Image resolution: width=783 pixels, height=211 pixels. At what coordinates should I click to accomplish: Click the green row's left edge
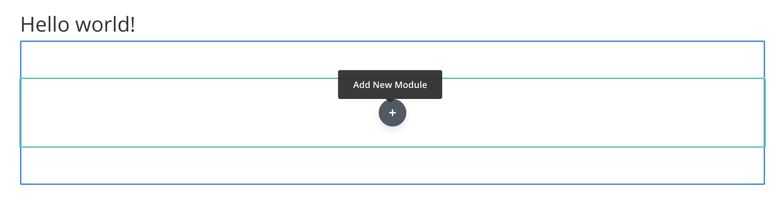(x=20, y=113)
